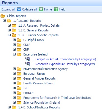Click the Collapse all minus icon
This screenshot has height=109, width=102.
pos(19,9)
